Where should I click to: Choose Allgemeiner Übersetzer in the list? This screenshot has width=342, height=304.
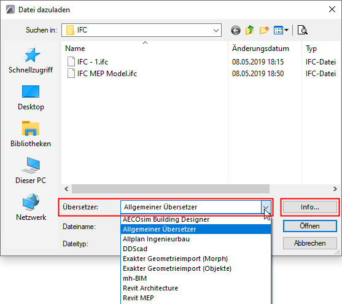coord(196,229)
